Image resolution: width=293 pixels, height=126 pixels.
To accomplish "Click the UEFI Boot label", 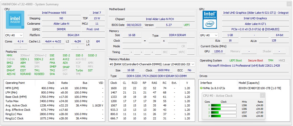I will pos(236,60).
